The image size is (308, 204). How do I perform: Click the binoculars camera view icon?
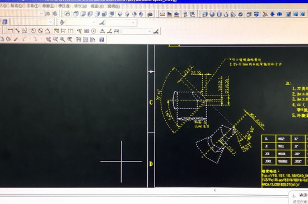click(150, 15)
